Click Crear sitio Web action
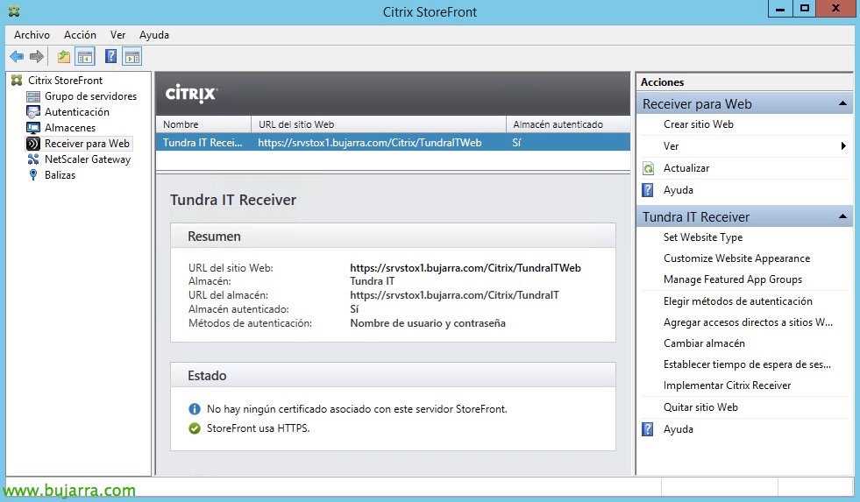Viewport: 860px width, 502px height. (698, 124)
